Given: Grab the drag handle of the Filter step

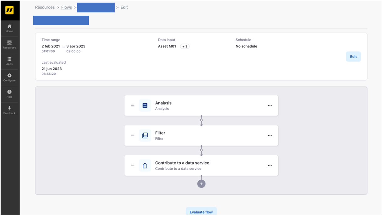Looking at the screenshot, I should click(132, 136).
